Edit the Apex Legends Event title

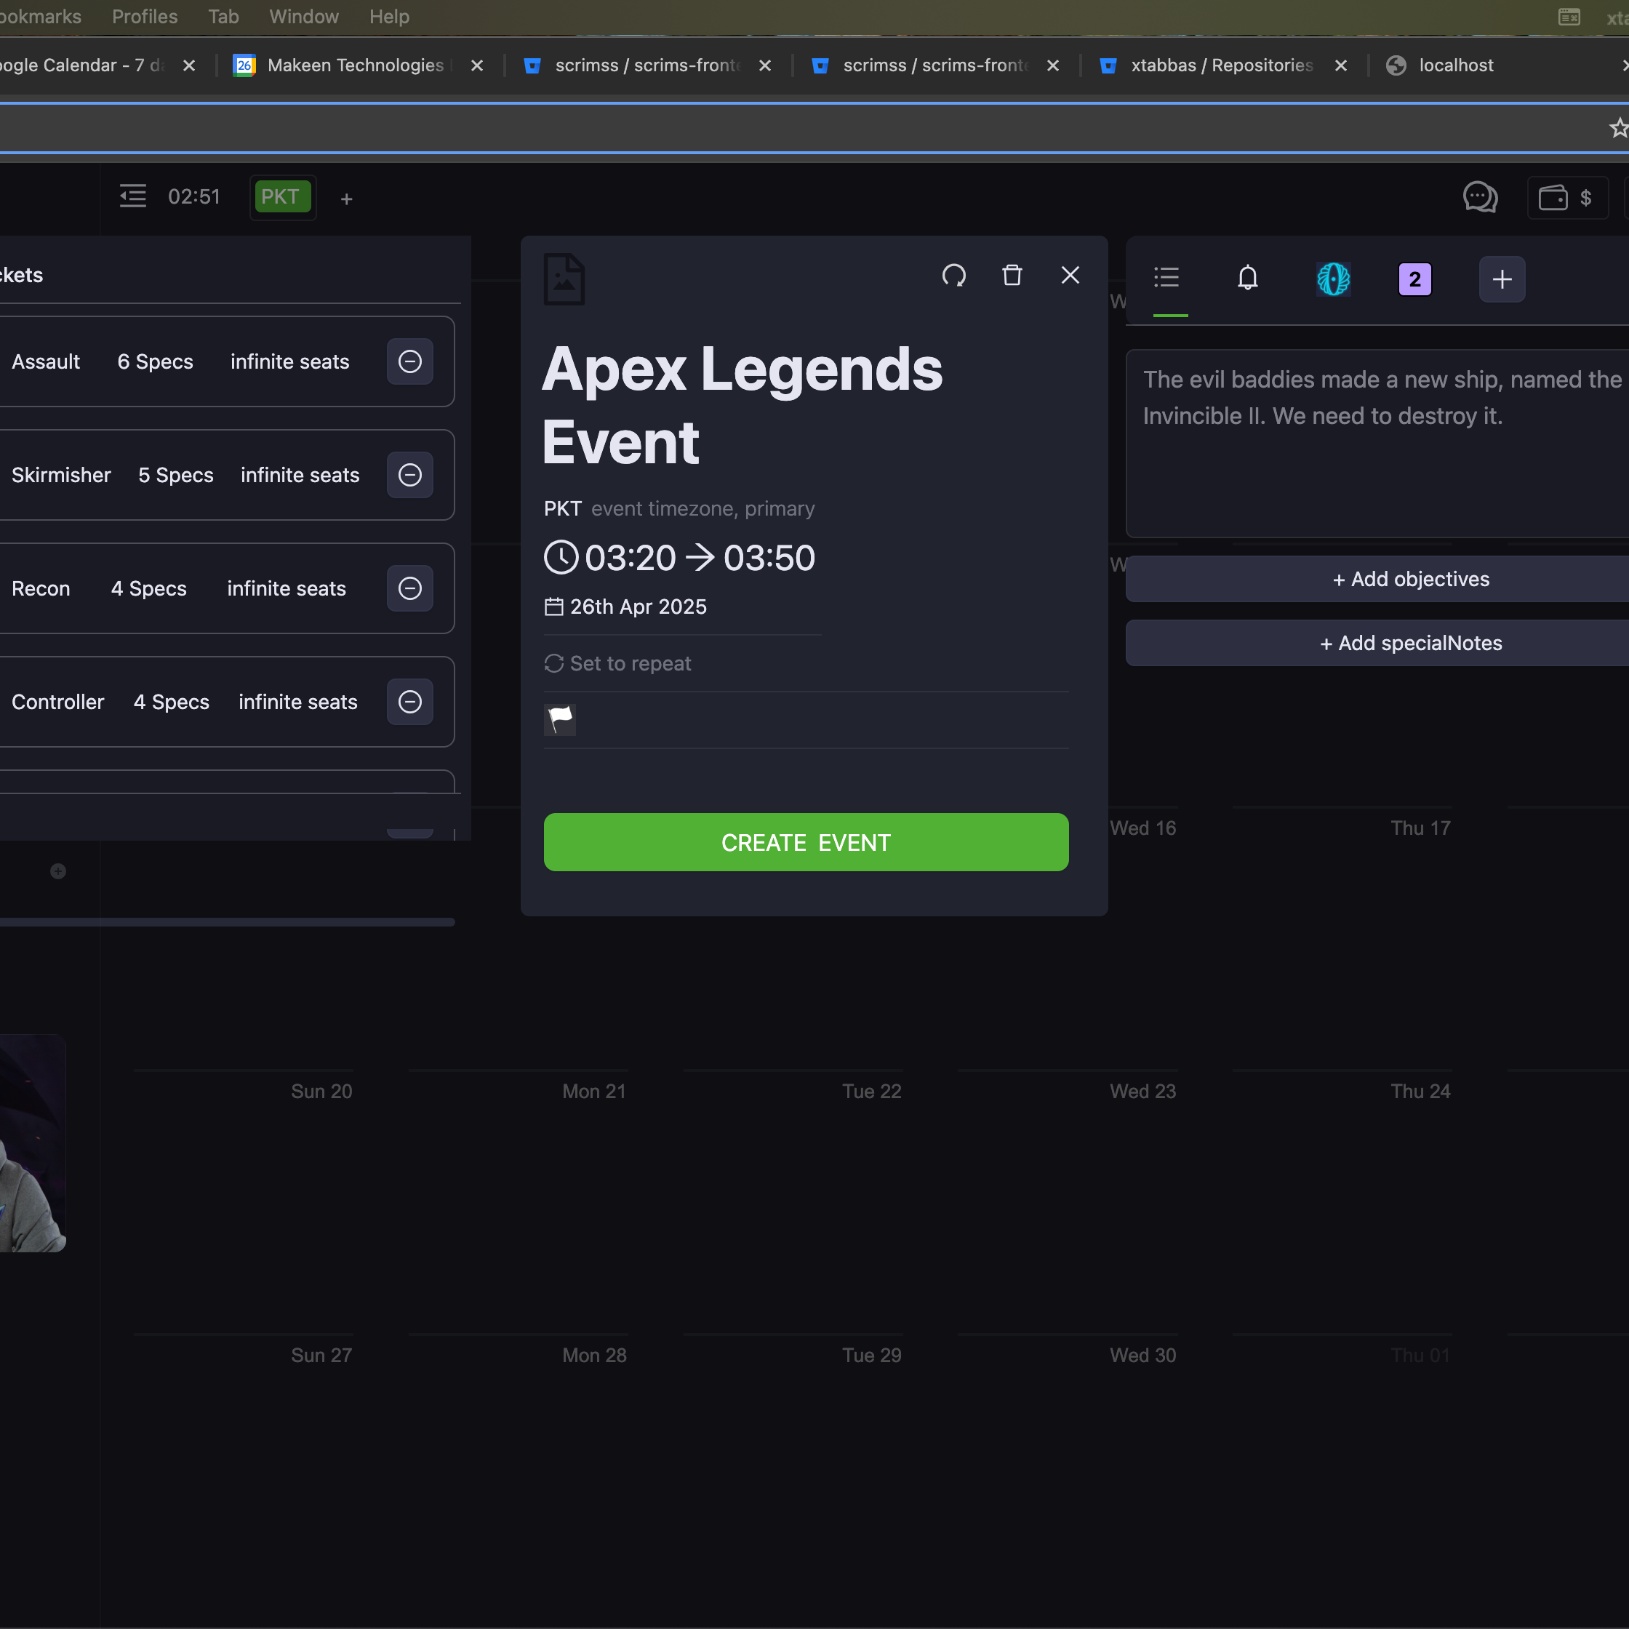[742, 406]
